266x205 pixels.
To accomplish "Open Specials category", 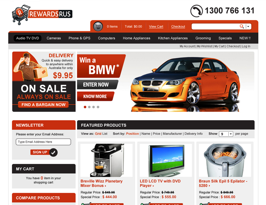I will 225,38.
